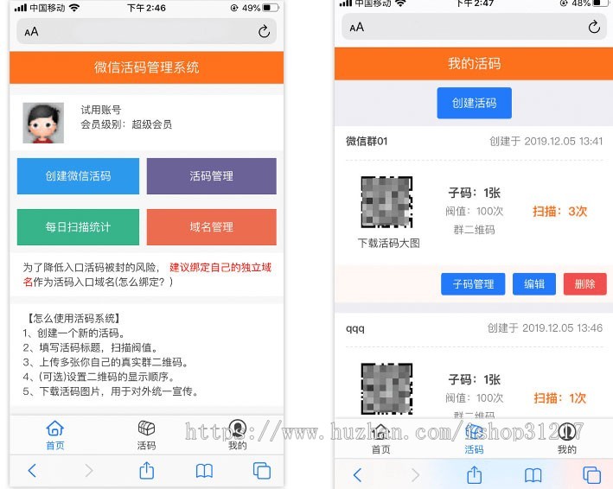Tap the reload icon in left phone address bar
Image resolution: width=613 pixels, height=489 pixels.
264,31
